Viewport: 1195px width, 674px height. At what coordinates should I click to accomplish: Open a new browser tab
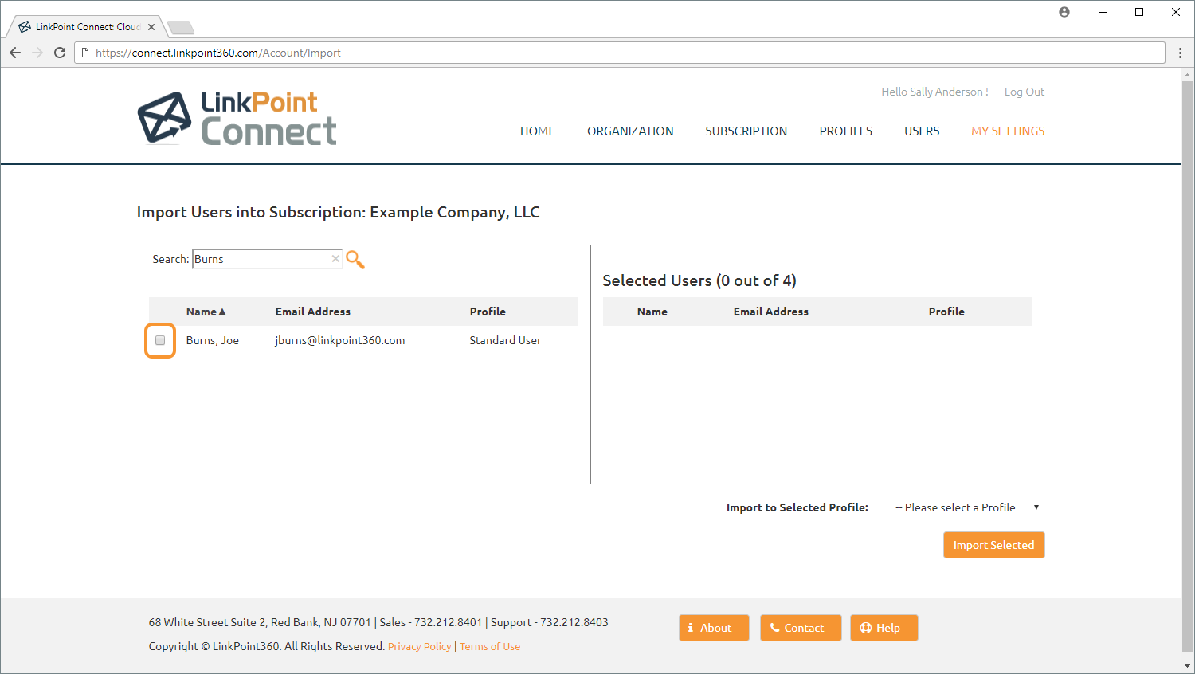(x=181, y=28)
